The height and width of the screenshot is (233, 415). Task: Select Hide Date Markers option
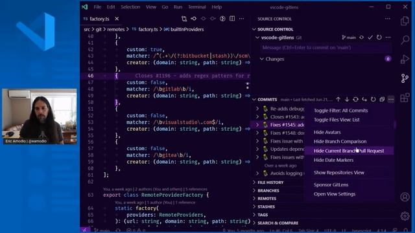point(333,160)
